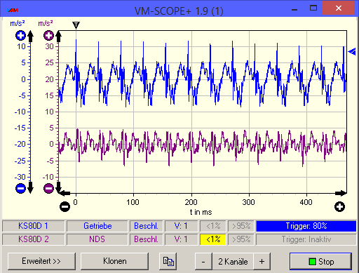
Task: Stop the measurement with the Stop button
Action: pos(320,261)
